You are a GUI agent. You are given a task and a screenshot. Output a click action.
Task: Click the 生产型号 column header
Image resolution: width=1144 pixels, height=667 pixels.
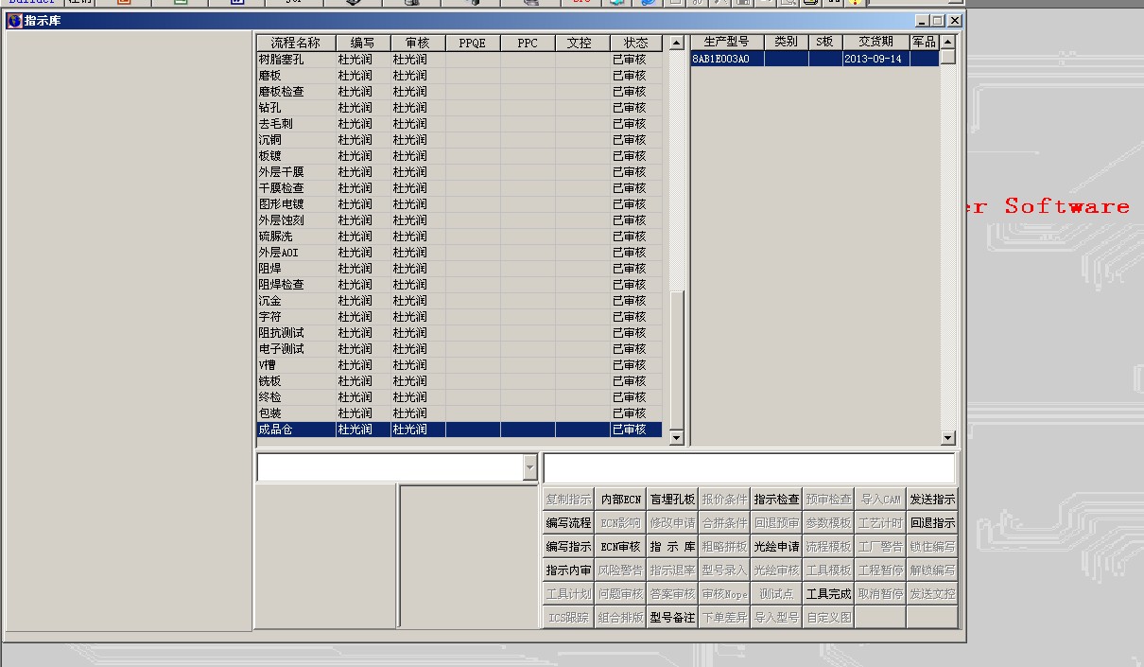click(727, 42)
